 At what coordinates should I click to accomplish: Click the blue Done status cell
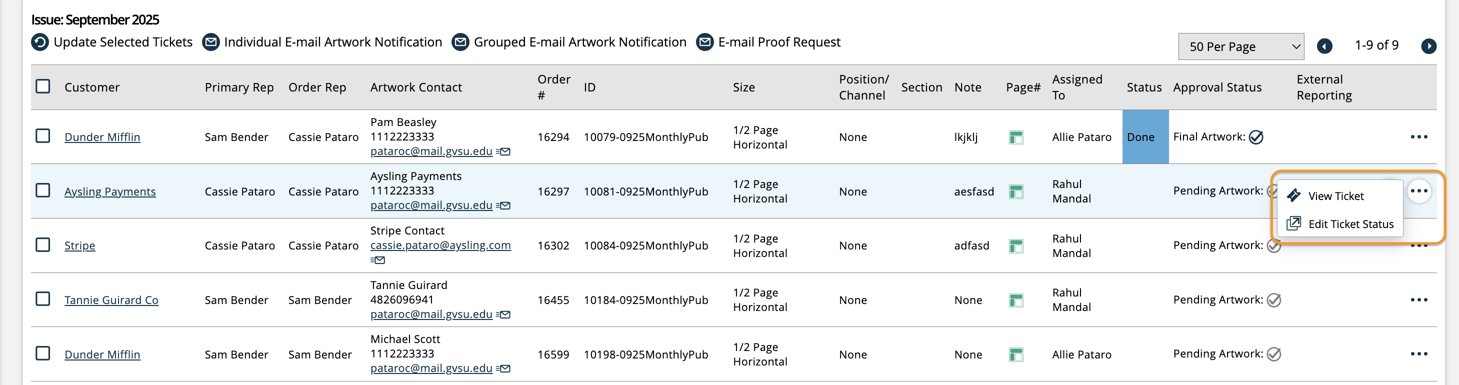[x=1144, y=137]
